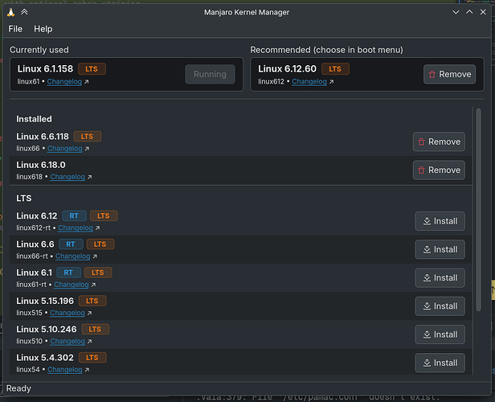Open the File menu
The height and width of the screenshot is (402, 495).
coord(15,29)
